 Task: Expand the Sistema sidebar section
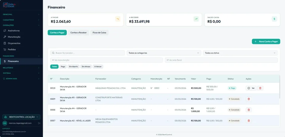[x=21, y=73]
